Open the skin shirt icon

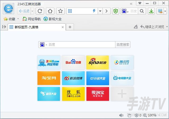(140, 3)
